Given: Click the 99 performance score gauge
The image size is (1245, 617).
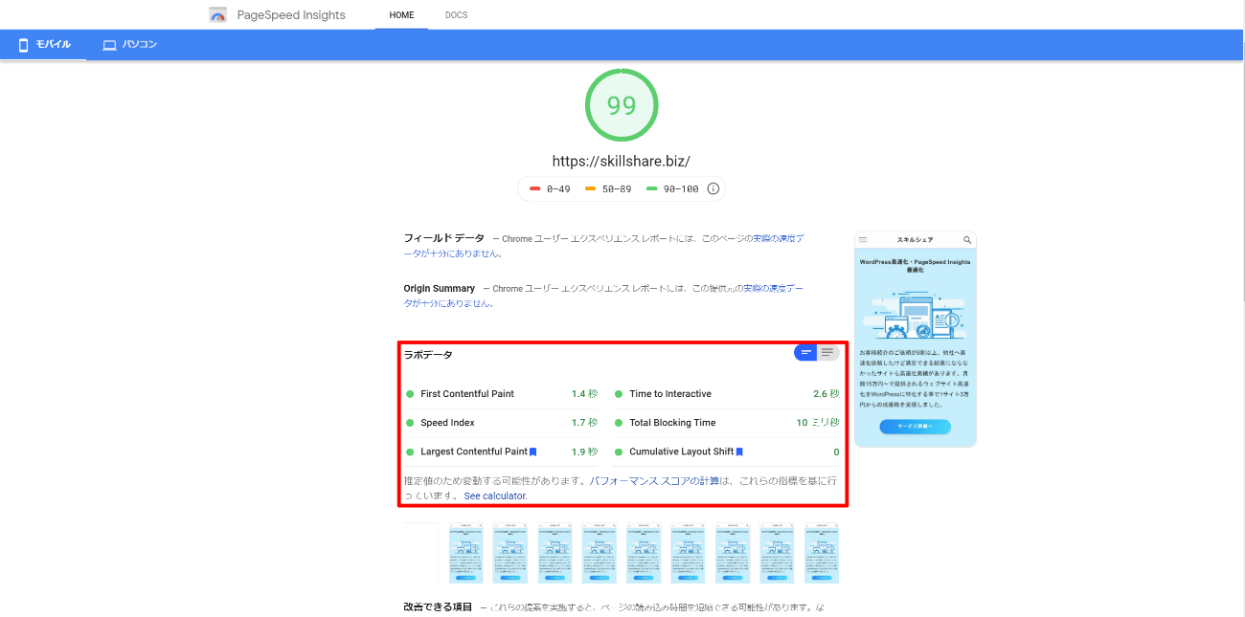Looking at the screenshot, I should 622,105.
